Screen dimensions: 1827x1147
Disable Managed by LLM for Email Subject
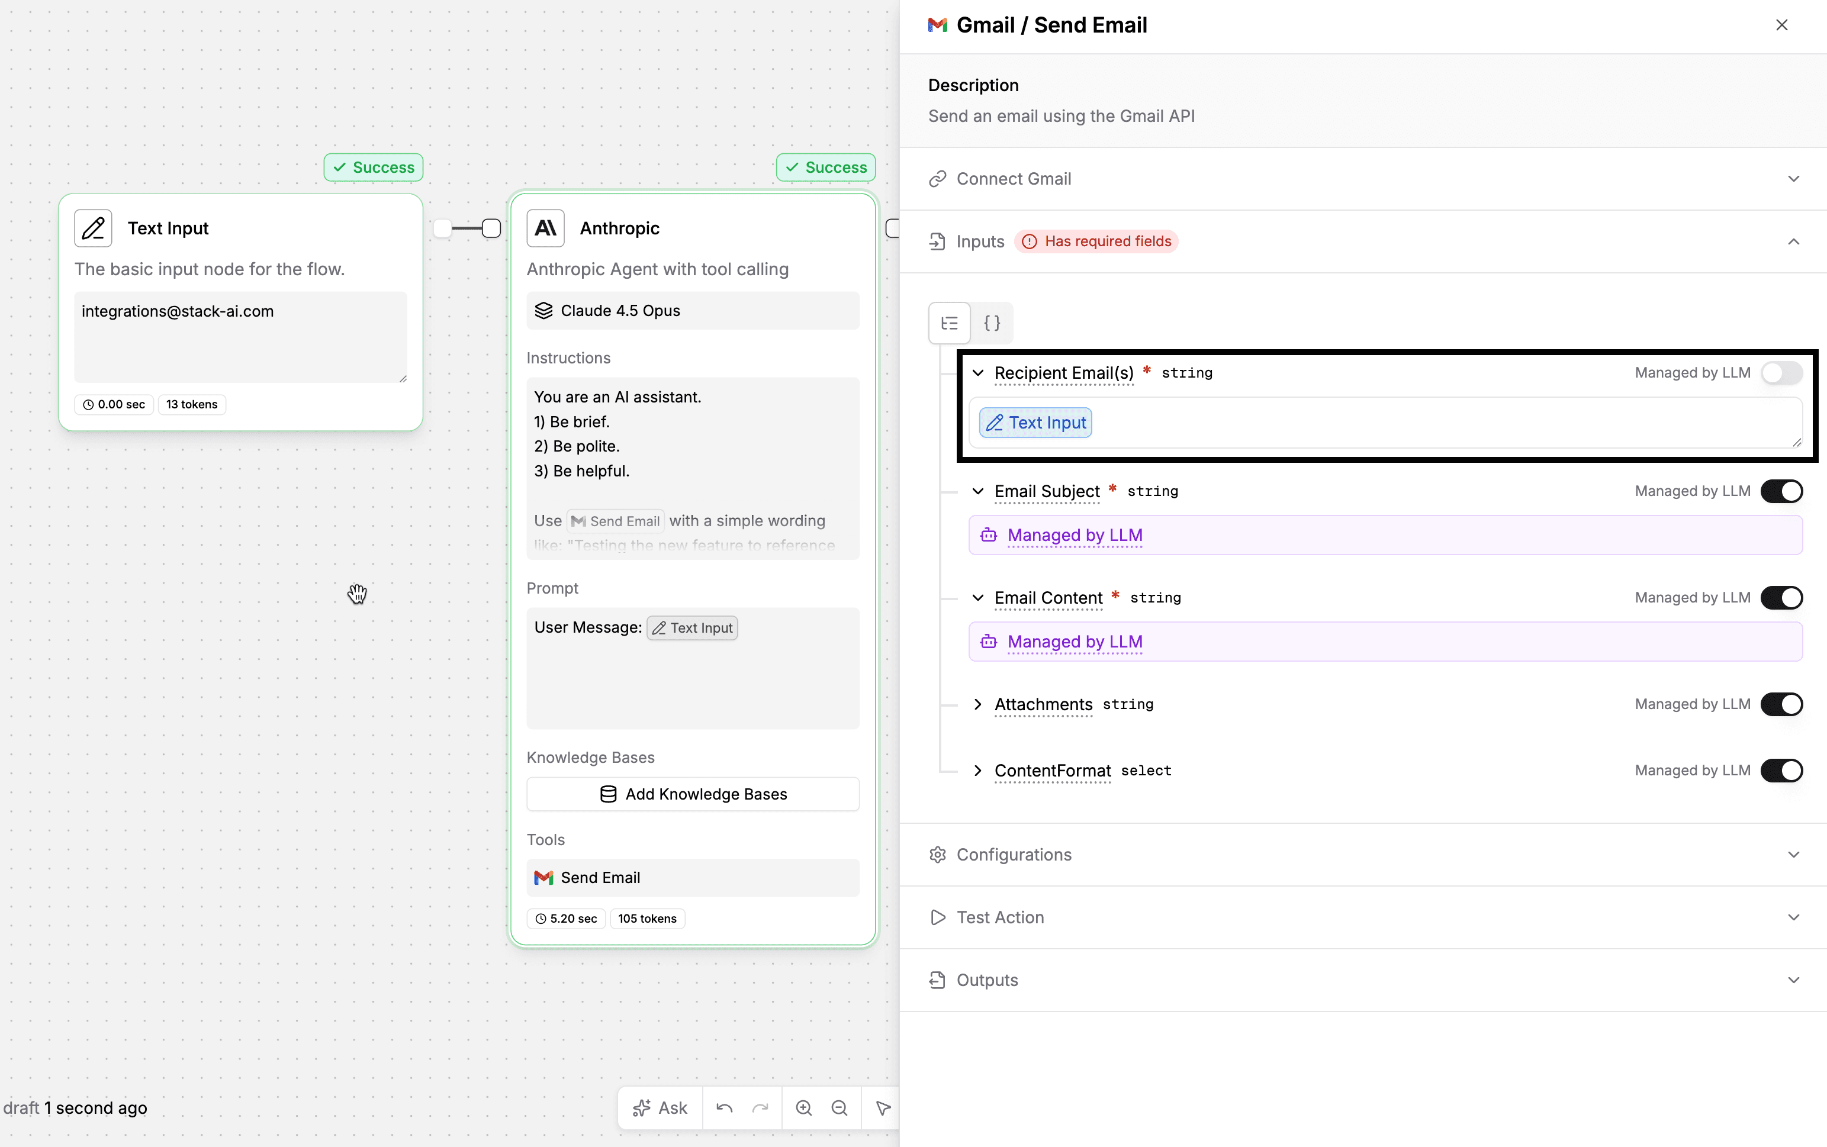pyautogui.click(x=1781, y=491)
